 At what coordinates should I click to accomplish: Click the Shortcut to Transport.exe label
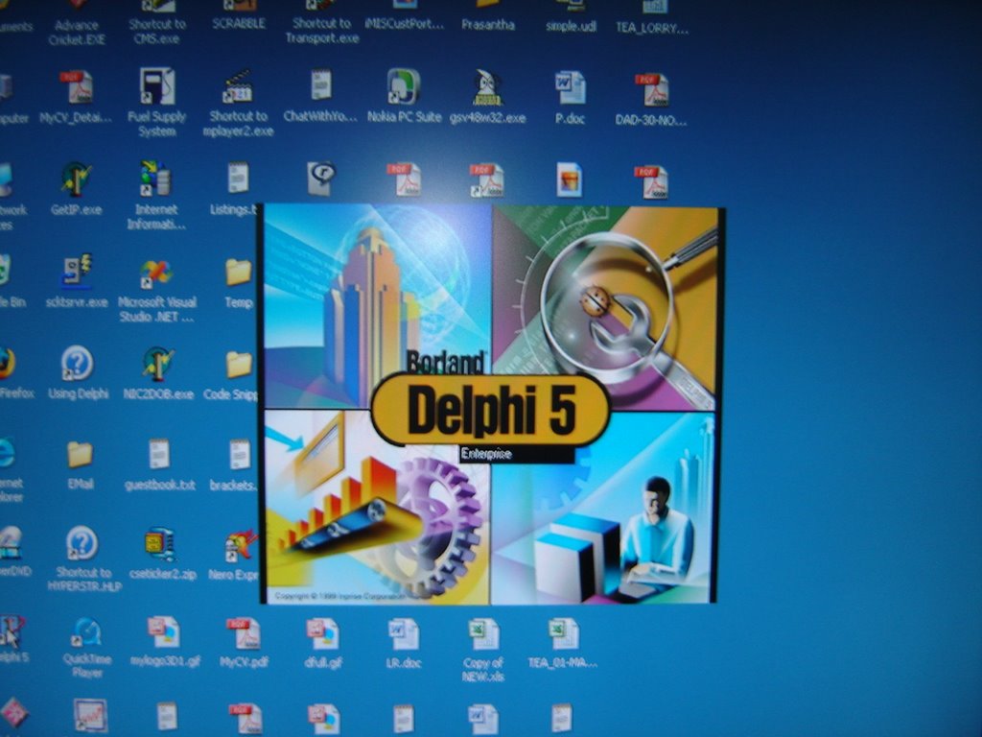coord(322,31)
